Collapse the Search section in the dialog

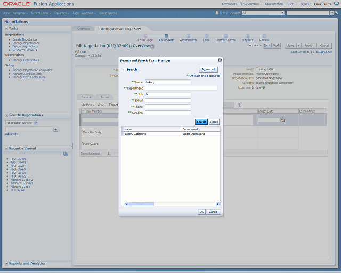coord(124,70)
